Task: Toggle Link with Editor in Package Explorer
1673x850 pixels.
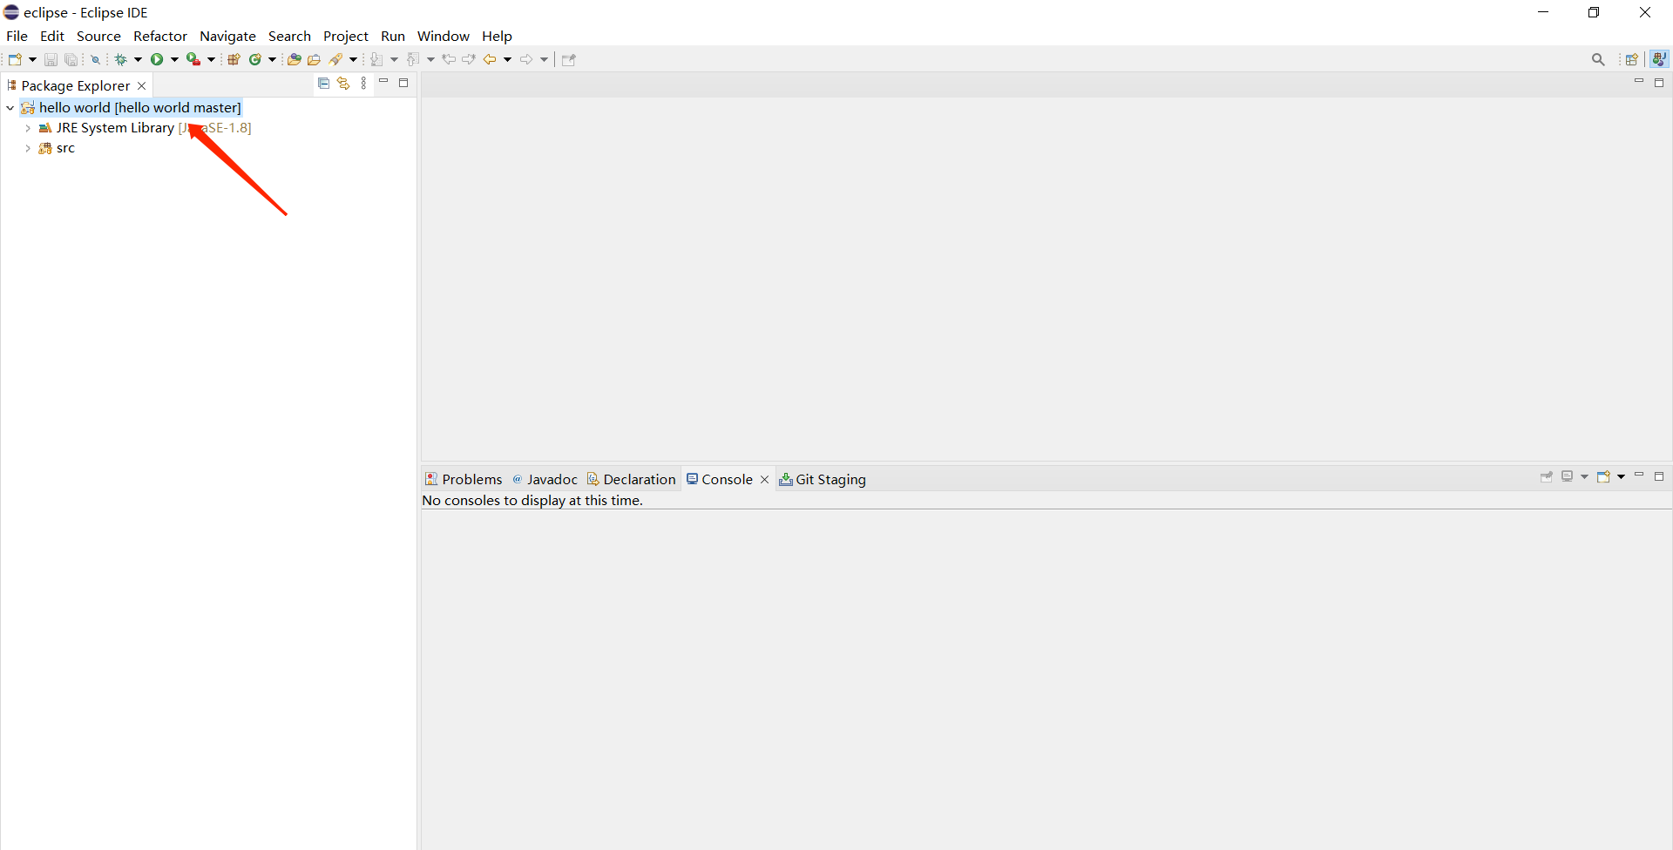Action: [x=343, y=83]
